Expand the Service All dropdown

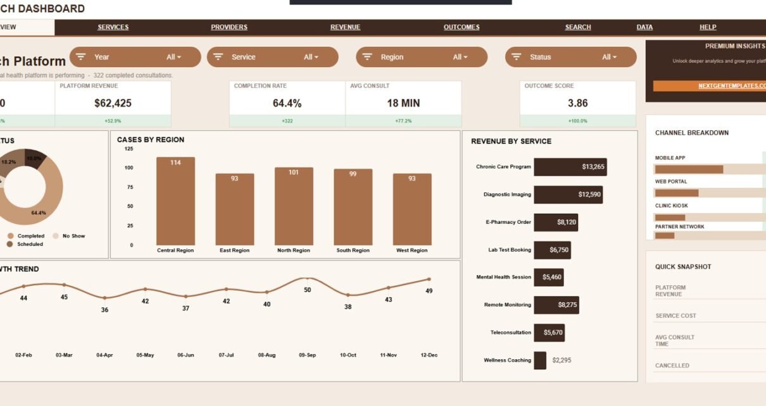[311, 57]
